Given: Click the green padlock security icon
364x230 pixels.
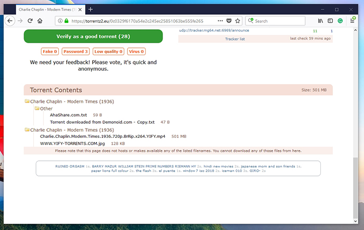Looking at the screenshot, I should [67, 21].
